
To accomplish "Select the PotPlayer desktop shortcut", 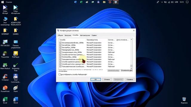I will pos(16,54).
